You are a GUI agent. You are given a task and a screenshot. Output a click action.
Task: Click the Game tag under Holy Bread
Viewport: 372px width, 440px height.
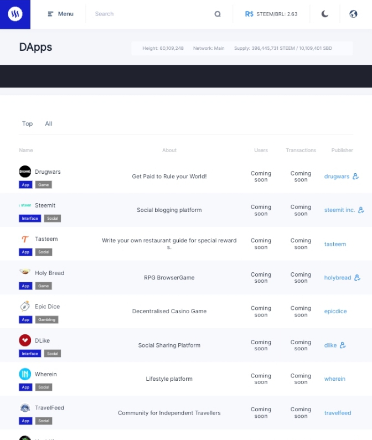point(44,286)
